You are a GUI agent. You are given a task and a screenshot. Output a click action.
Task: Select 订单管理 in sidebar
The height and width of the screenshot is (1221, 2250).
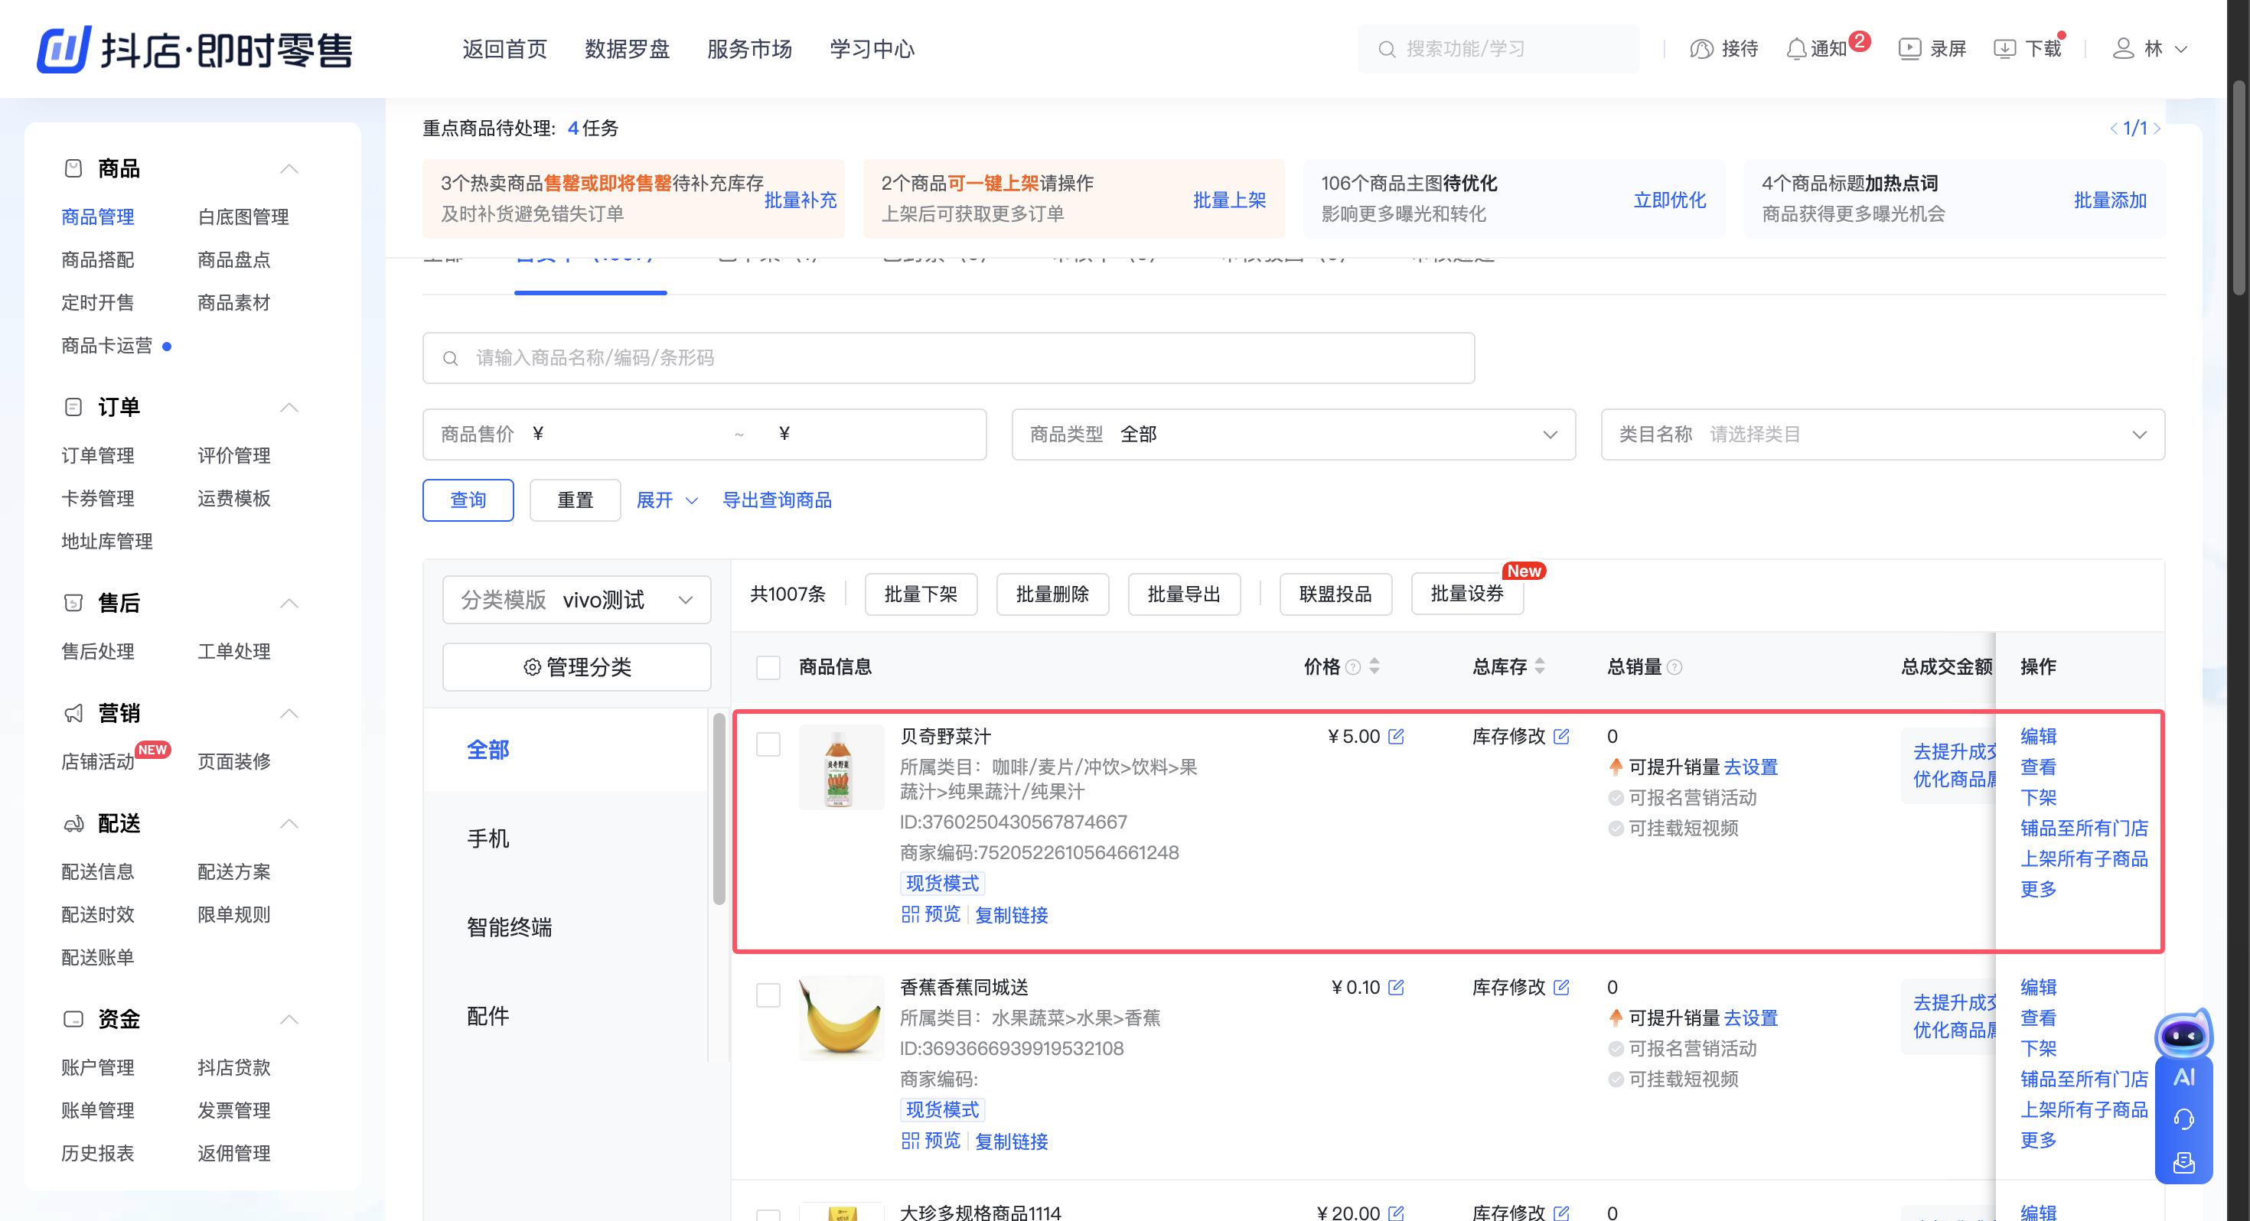click(98, 455)
